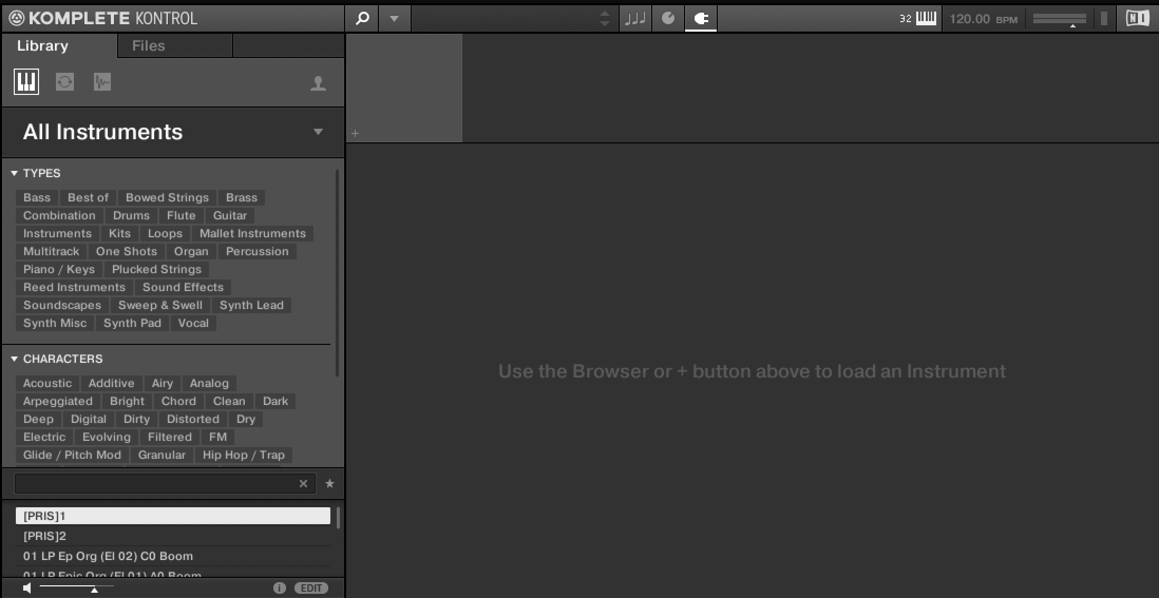Viewport: 1159px width, 598px height.
Task: Toggle favorites star filter
Action: (330, 484)
